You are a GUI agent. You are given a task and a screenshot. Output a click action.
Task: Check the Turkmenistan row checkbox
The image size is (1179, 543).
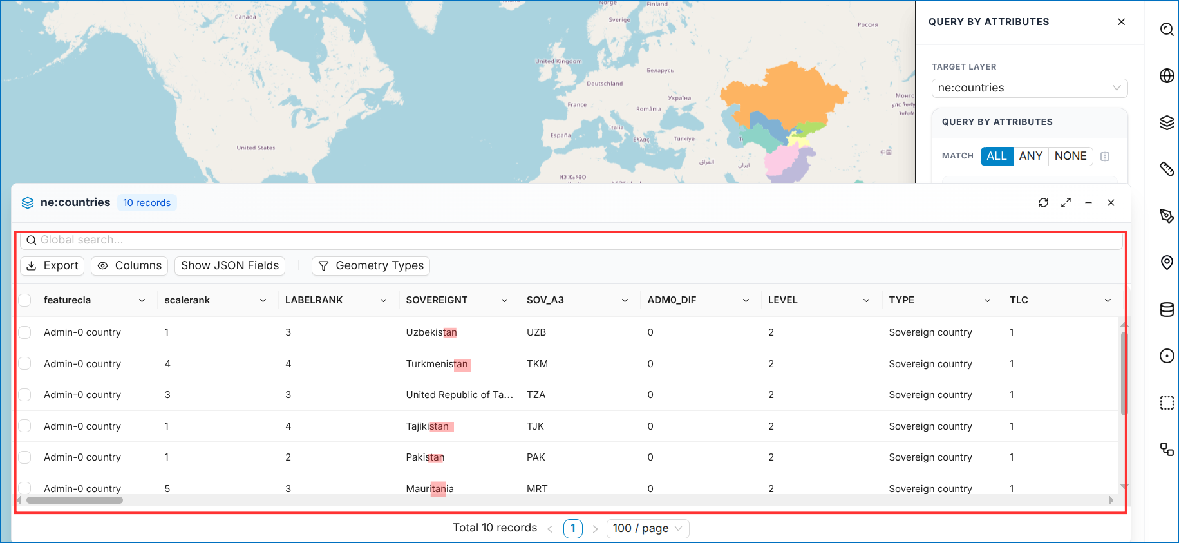[x=24, y=364]
